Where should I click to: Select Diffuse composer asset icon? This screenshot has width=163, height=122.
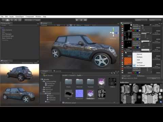coord(102,82)
